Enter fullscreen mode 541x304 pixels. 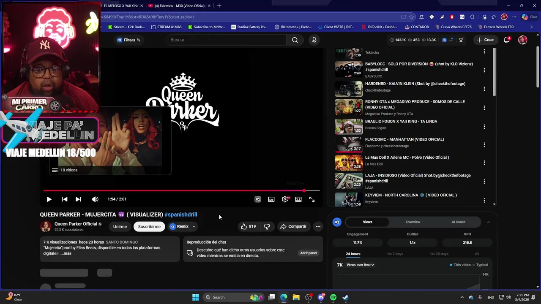coord(312,199)
